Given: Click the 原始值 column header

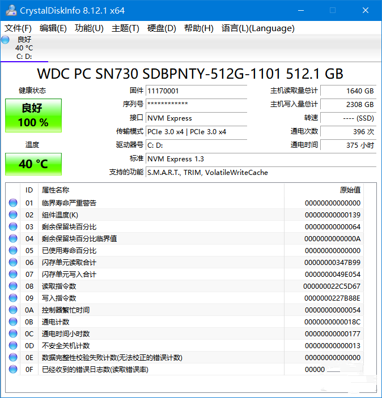Looking at the screenshot, I should point(350,190).
